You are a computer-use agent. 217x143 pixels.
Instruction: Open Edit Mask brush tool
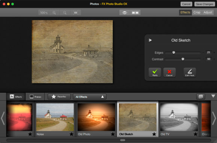pos(190,73)
